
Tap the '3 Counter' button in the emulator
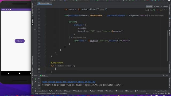click(x=20, y=41)
